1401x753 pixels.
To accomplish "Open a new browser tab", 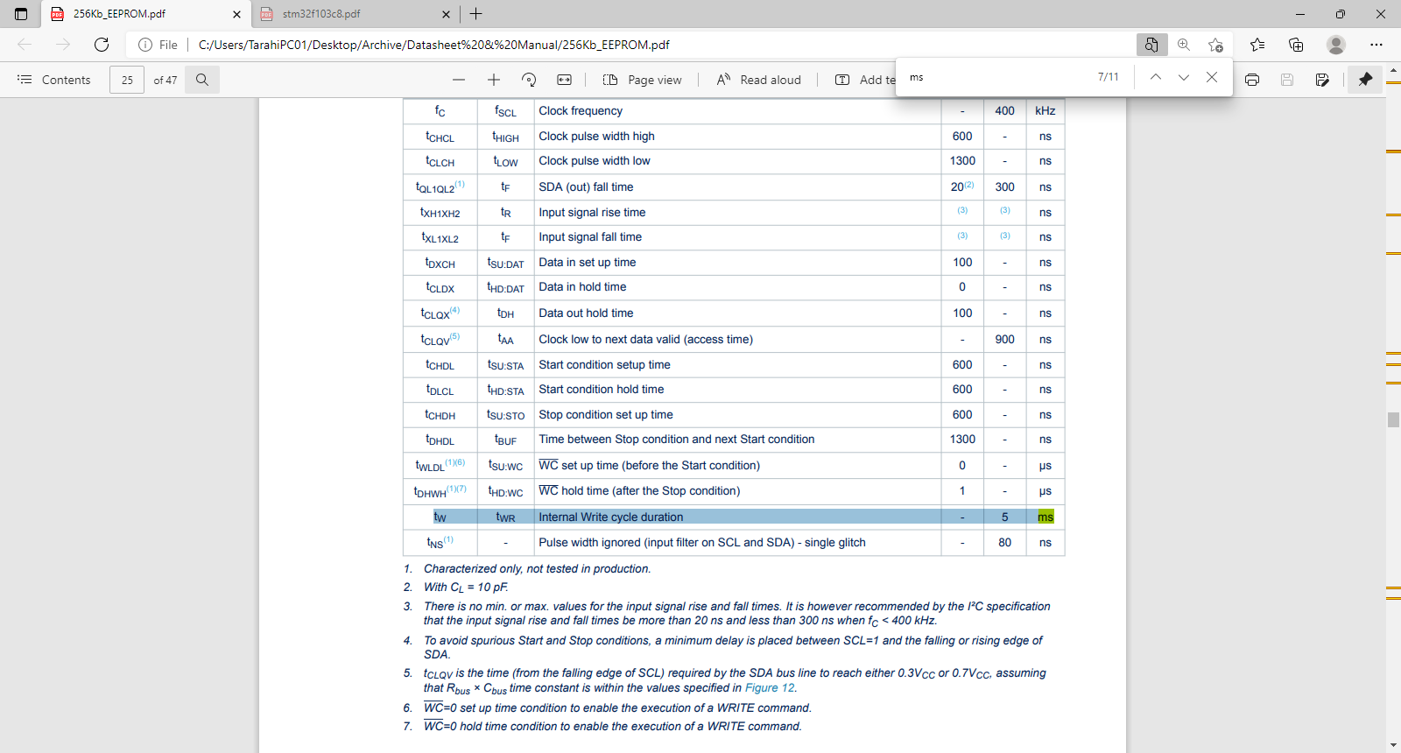I will click(x=476, y=14).
